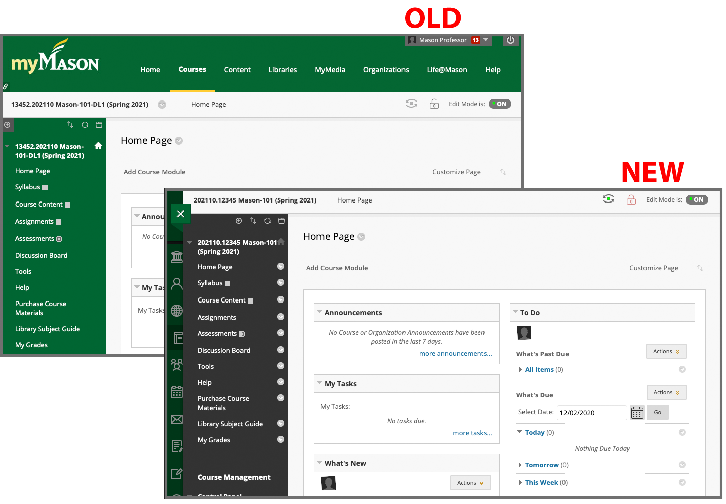
Task: Open the more announcements link
Action: click(455, 353)
